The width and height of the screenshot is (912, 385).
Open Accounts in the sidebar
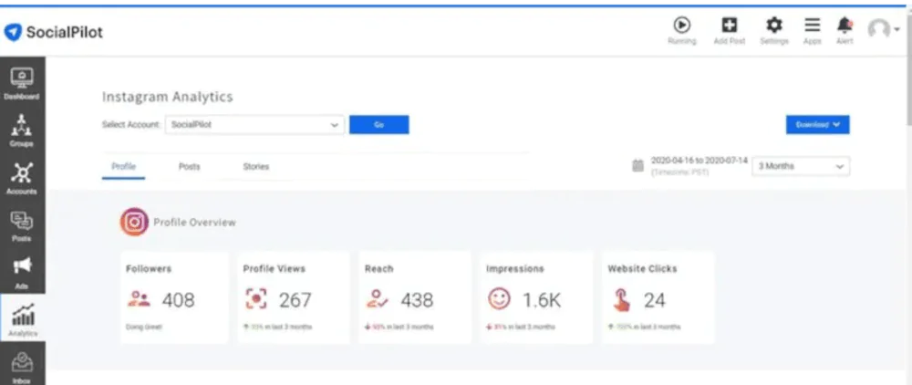(22, 178)
